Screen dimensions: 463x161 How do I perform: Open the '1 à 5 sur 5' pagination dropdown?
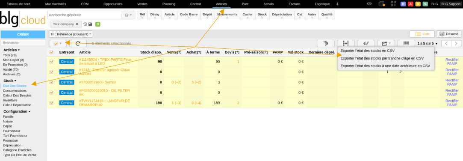[427, 44]
